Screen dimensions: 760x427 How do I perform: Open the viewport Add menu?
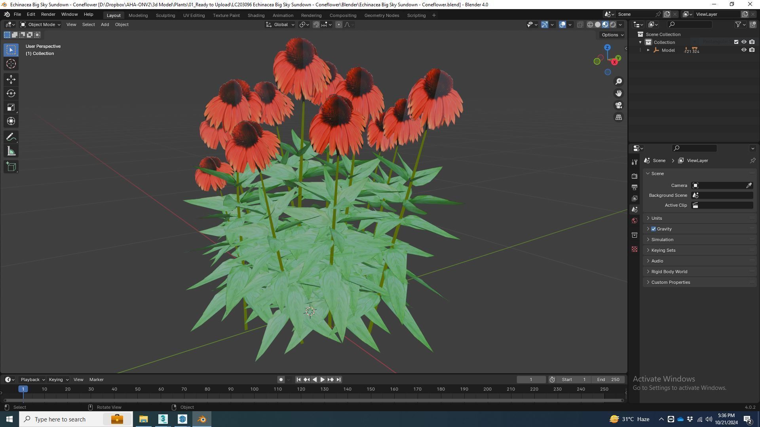coord(105,25)
